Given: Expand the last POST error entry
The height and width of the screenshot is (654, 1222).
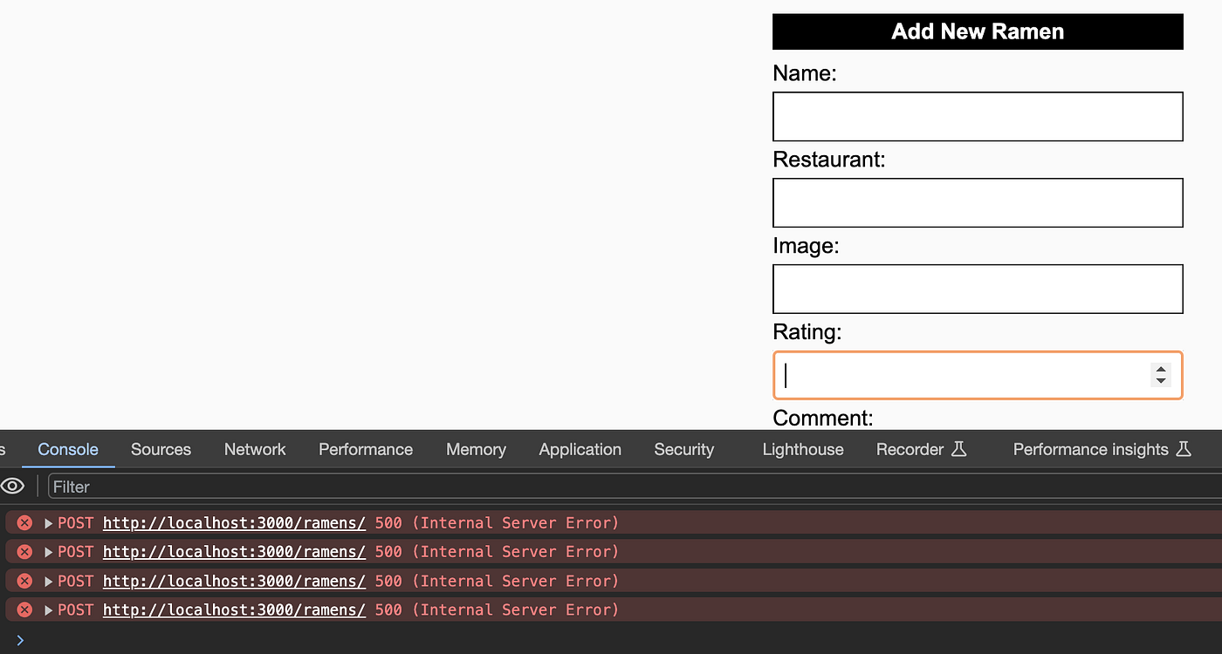Looking at the screenshot, I should tap(49, 610).
